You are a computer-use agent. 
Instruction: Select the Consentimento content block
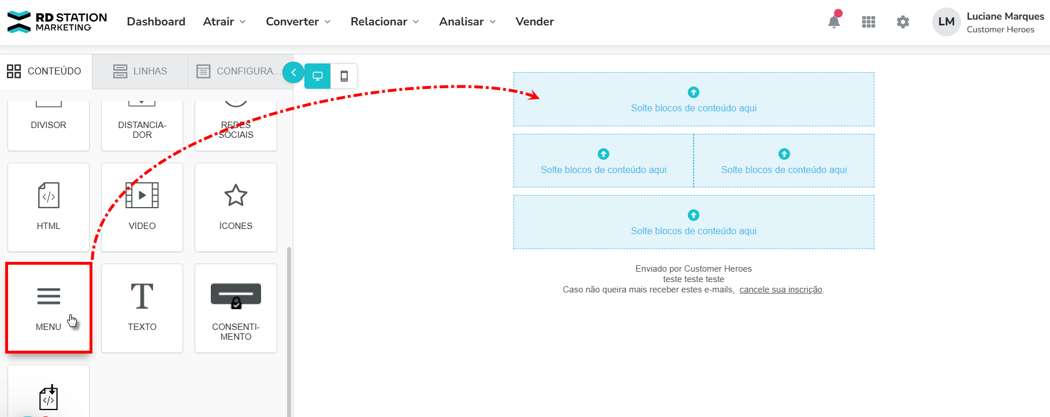coord(236,308)
